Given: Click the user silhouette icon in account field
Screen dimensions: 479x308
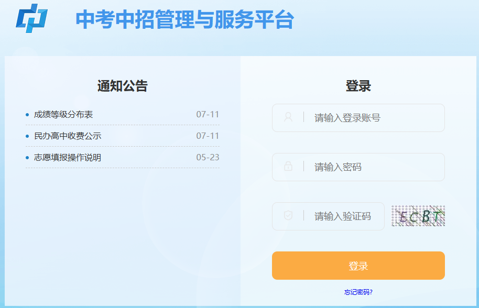Looking at the screenshot, I should click(288, 117).
